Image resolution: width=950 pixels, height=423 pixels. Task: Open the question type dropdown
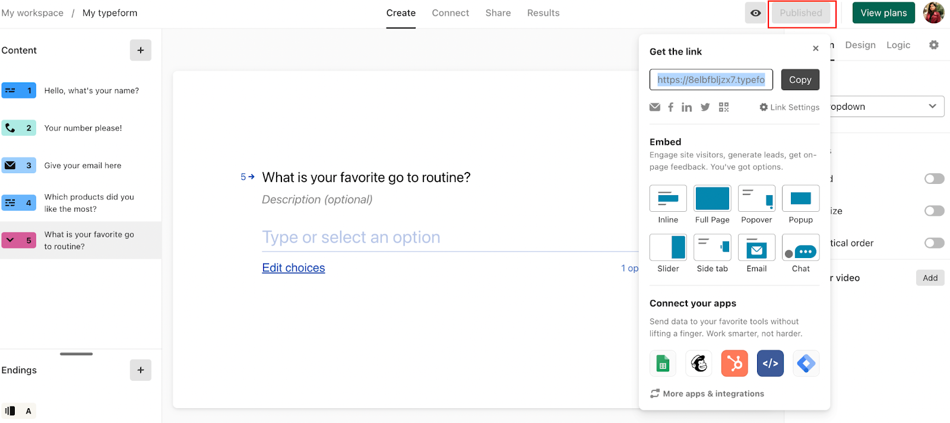coord(887,107)
